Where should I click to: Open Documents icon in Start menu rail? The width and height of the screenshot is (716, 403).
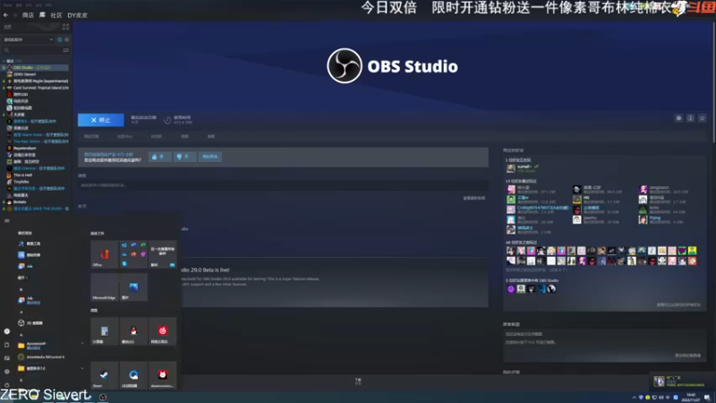7,345
